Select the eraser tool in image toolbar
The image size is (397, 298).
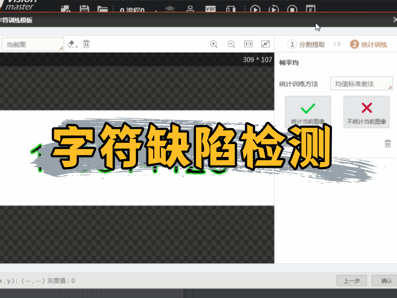coord(72,44)
